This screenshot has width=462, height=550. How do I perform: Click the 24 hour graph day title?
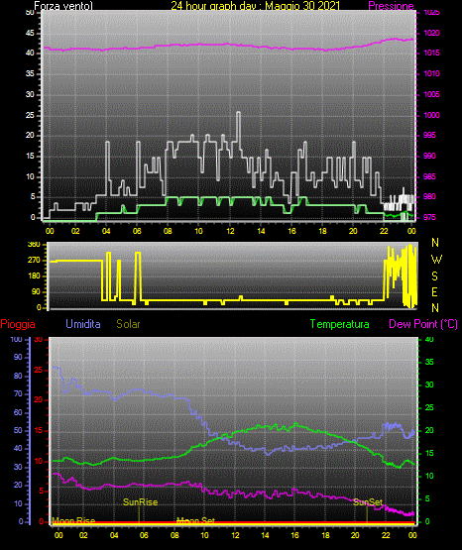pos(256,6)
